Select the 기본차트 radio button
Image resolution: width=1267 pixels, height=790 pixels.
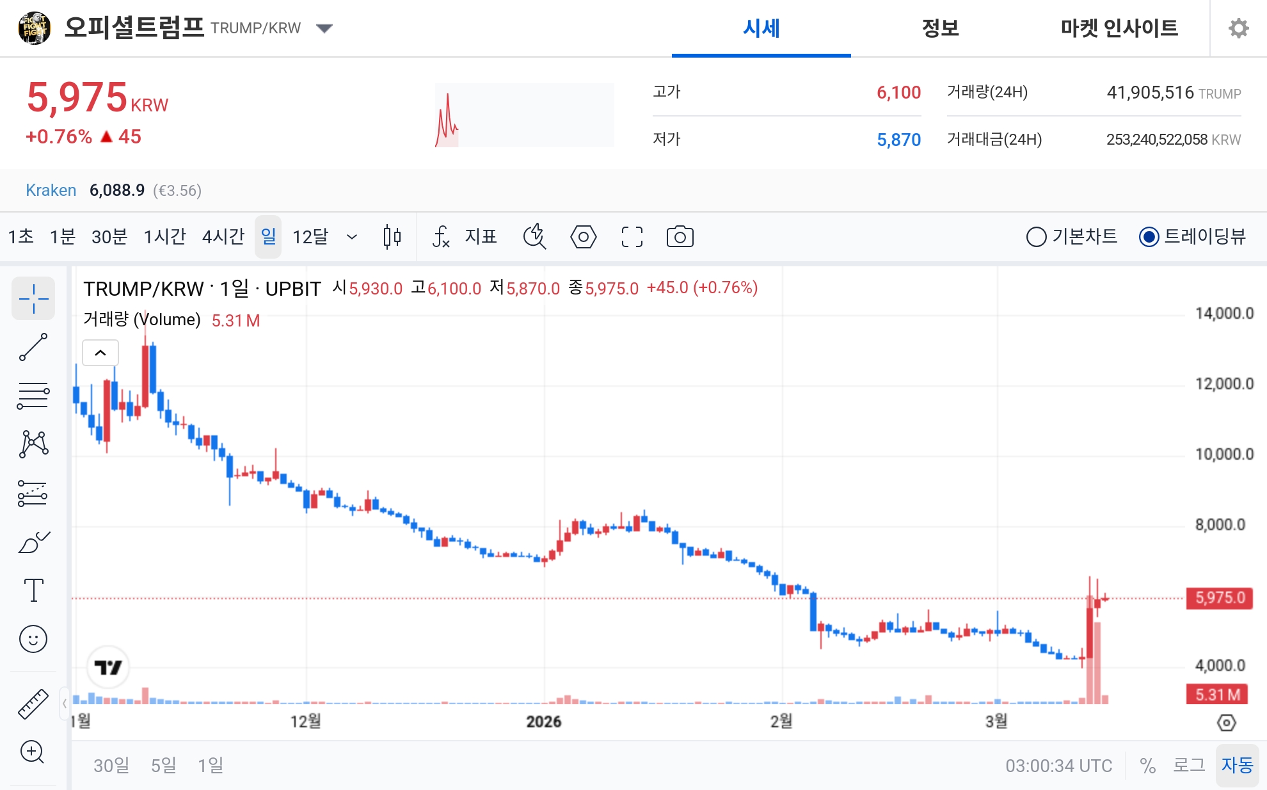1037,237
